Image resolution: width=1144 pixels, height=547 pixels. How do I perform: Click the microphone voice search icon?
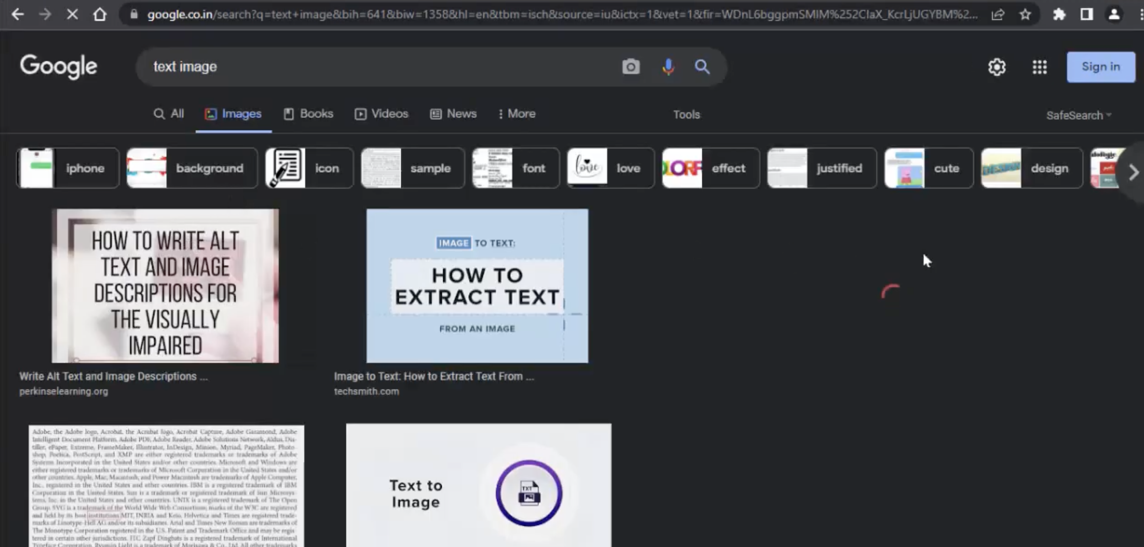pyautogui.click(x=668, y=67)
